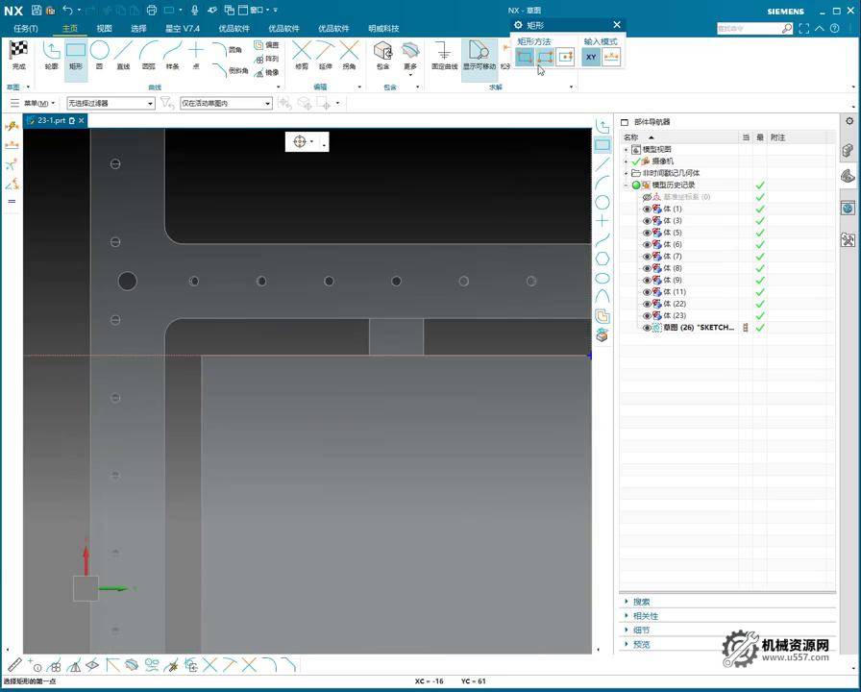The width and height of the screenshot is (861, 692).
Task: Hide 体 (1) using its eye icon
Action: tap(647, 209)
